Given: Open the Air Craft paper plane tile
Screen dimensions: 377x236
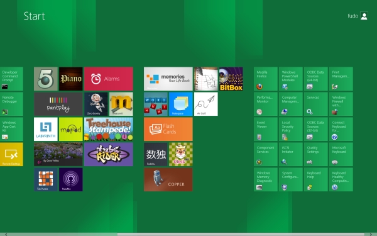Looking at the screenshot, I should [206, 104].
